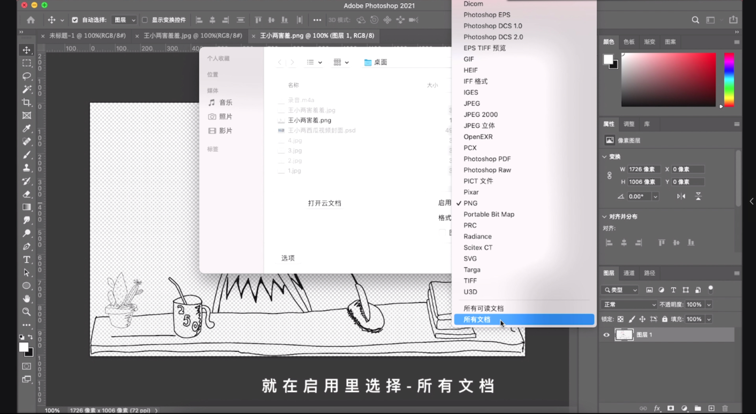Select the Zoom tool
Screen dimensions: 756x414
point(27,312)
